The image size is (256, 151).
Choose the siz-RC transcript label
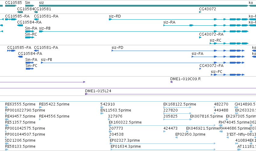[215, 40]
